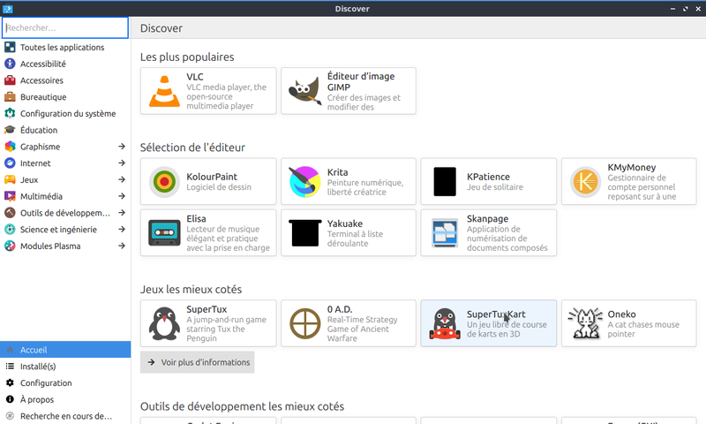Expand the Internet category arrow
The height and width of the screenshot is (424, 706).
point(122,163)
